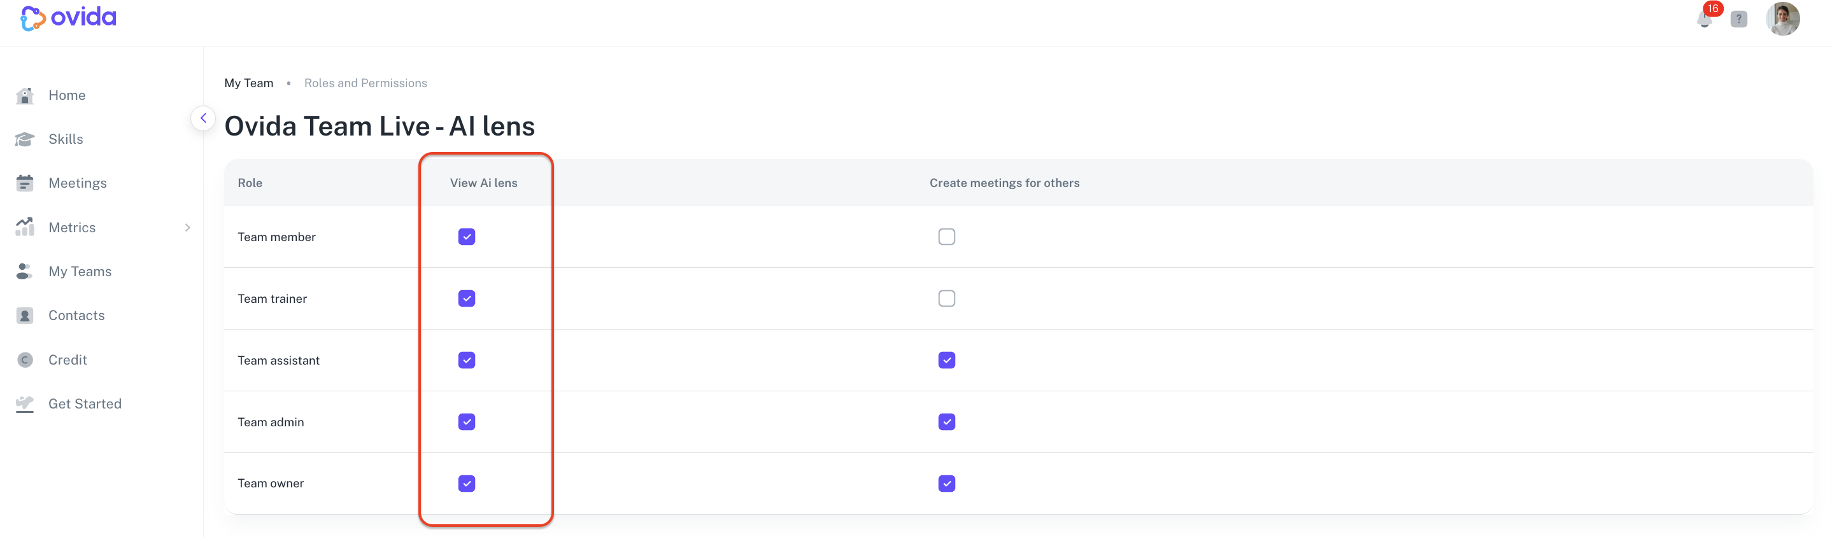Click the Skills graduation cap icon
1832x537 pixels.
tap(25, 139)
